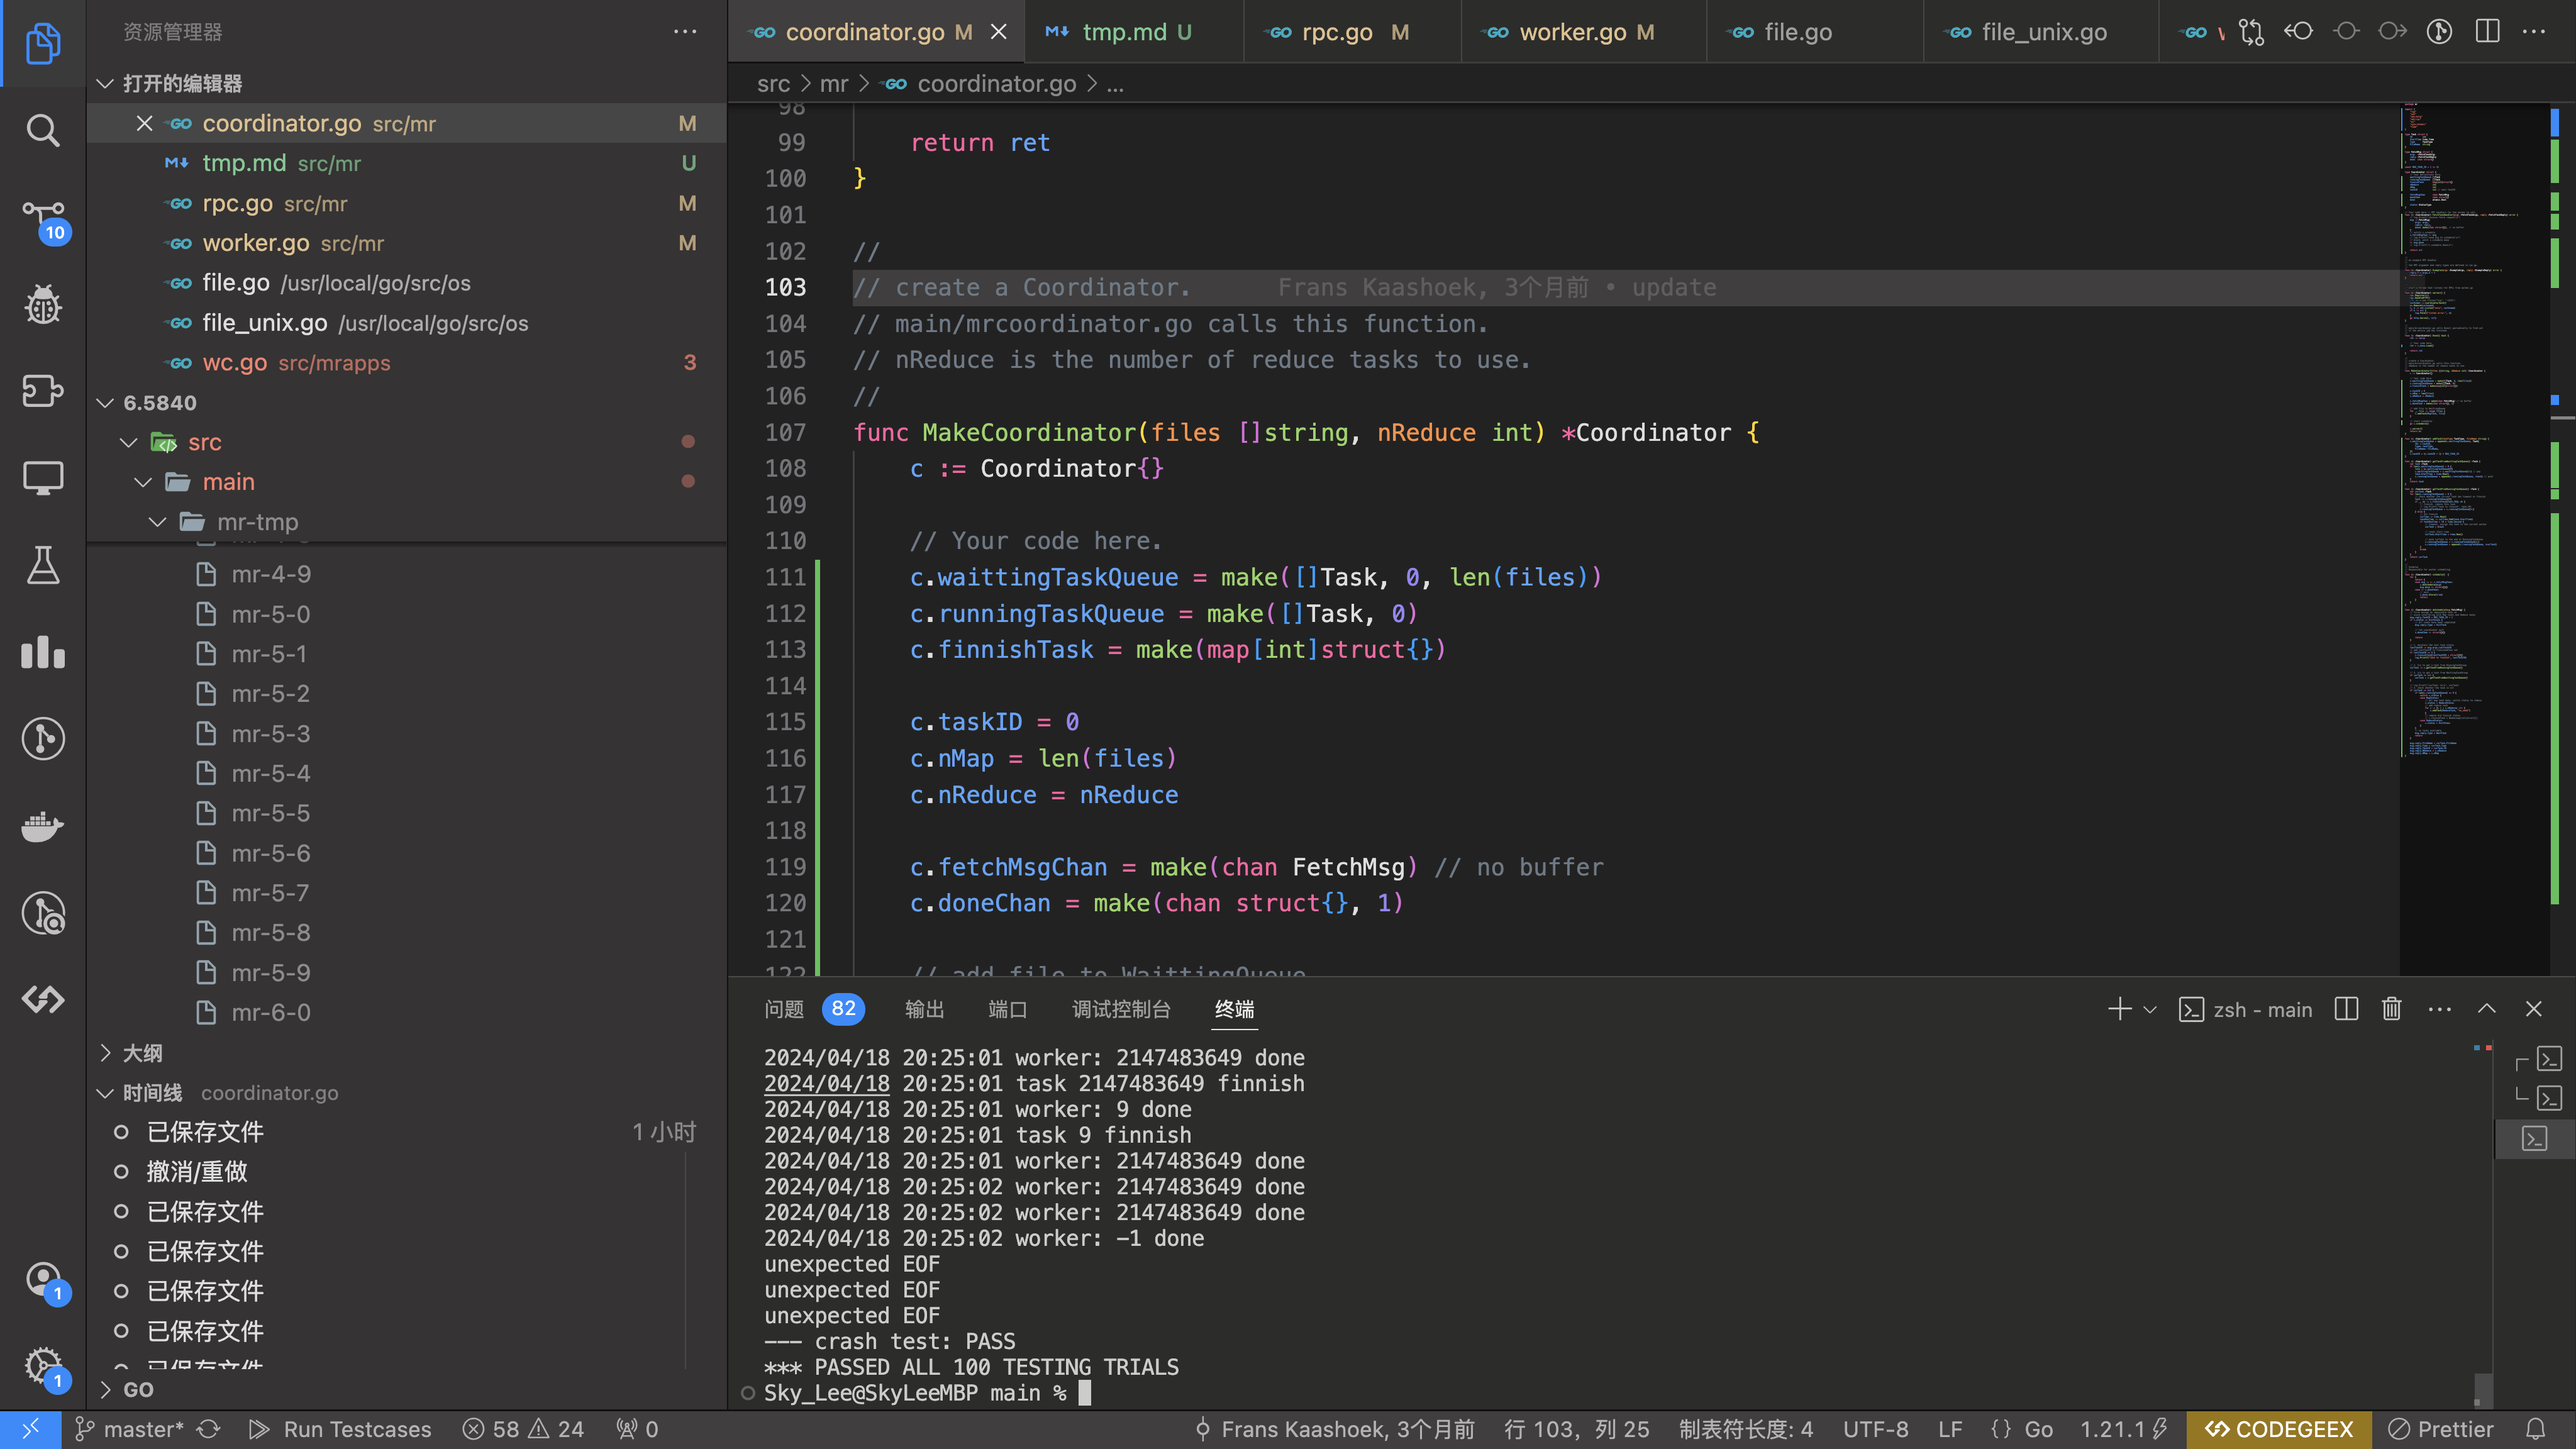This screenshot has width=2576, height=1449.
Task: Switch to the 问题 problems panel tab
Action: [784, 1009]
